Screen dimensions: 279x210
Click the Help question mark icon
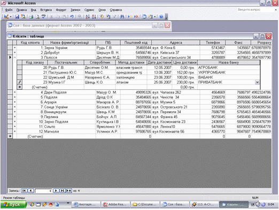click(x=161, y=17)
